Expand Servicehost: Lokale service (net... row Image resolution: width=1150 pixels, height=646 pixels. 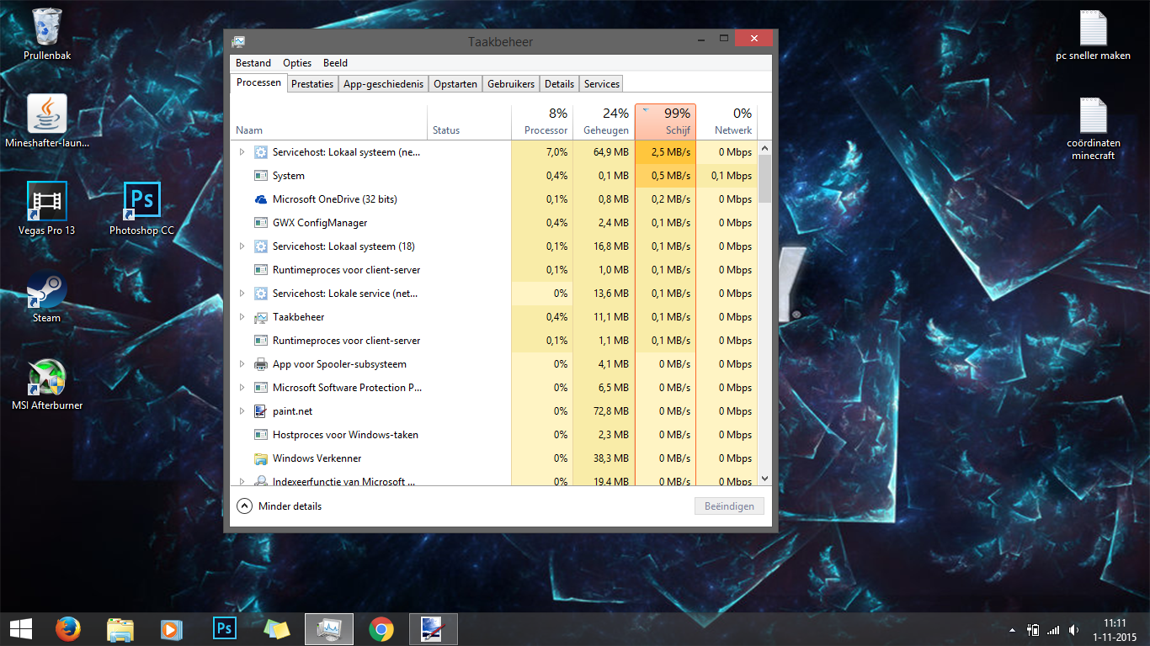coord(242,294)
